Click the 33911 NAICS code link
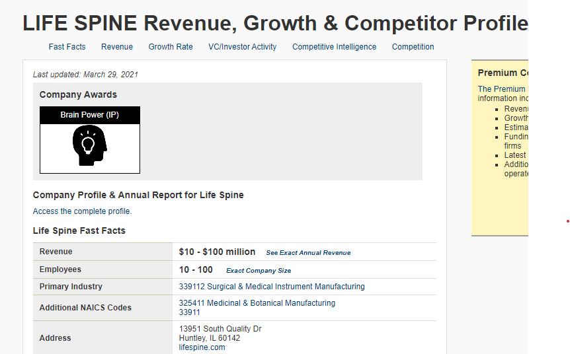570x354 pixels. coord(189,312)
